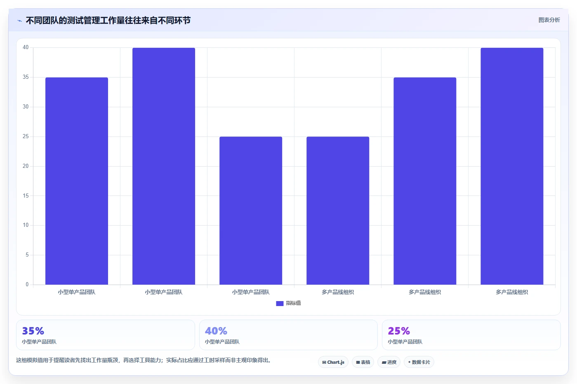Image resolution: width=577 pixels, height=384 pixels.
Task: Open the 35% stat card
Action: coord(106,335)
